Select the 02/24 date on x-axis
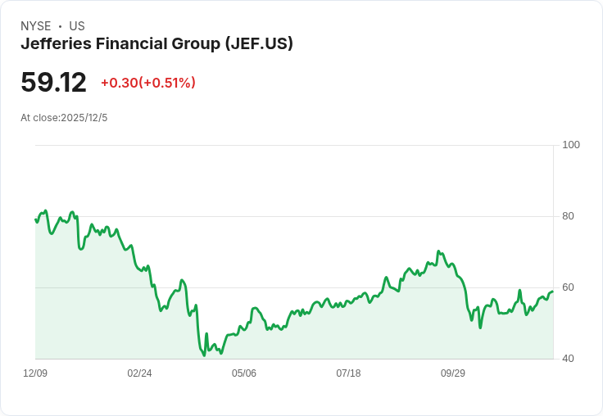The width and height of the screenshot is (603, 416). [139, 373]
